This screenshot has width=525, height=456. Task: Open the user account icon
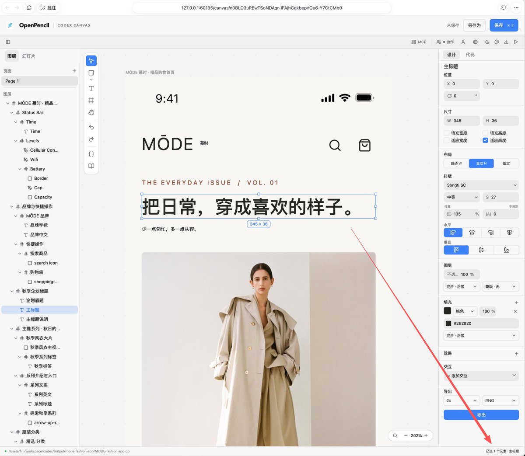(x=463, y=42)
